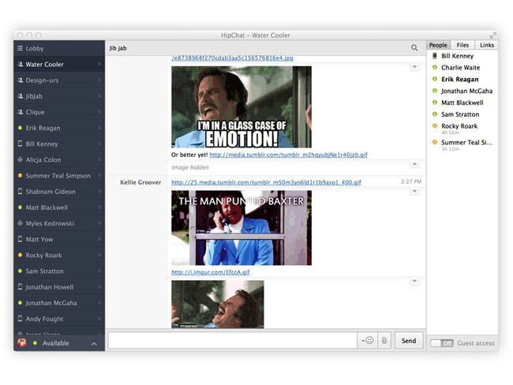Switch to the Files tab
This screenshot has height=385, width=513.
[x=462, y=45]
